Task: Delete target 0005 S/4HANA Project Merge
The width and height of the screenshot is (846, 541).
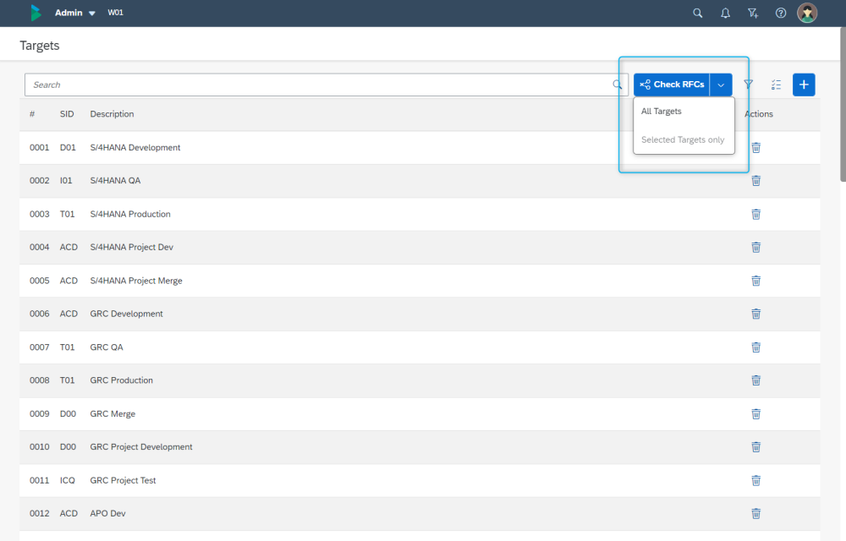Action: coord(755,281)
